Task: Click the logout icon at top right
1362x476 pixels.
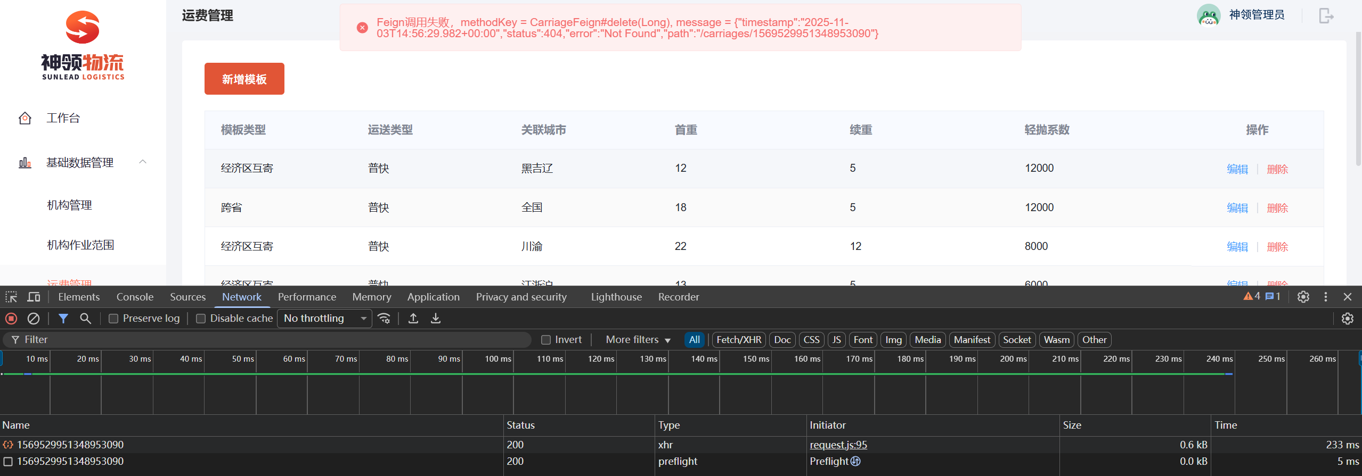Action: (1326, 15)
